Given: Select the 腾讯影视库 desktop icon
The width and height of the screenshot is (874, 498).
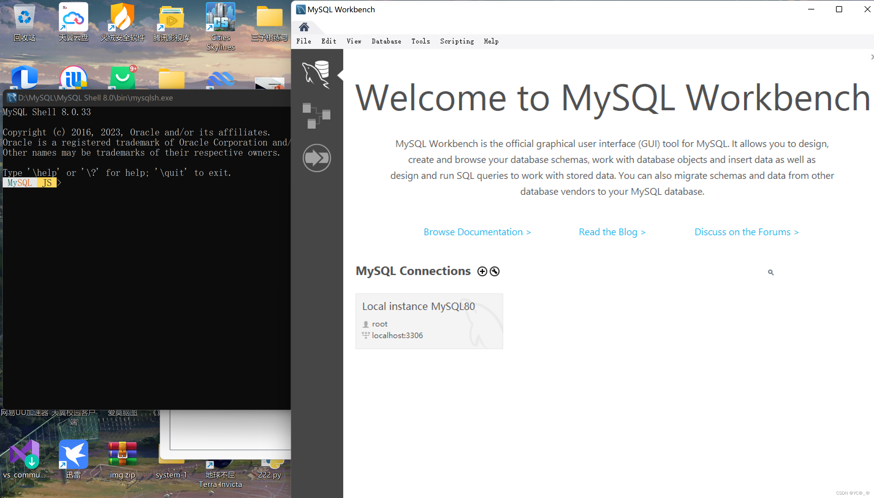Looking at the screenshot, I should [171, 23].
